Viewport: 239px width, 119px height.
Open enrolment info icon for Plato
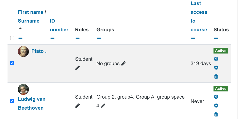point(216,59)
